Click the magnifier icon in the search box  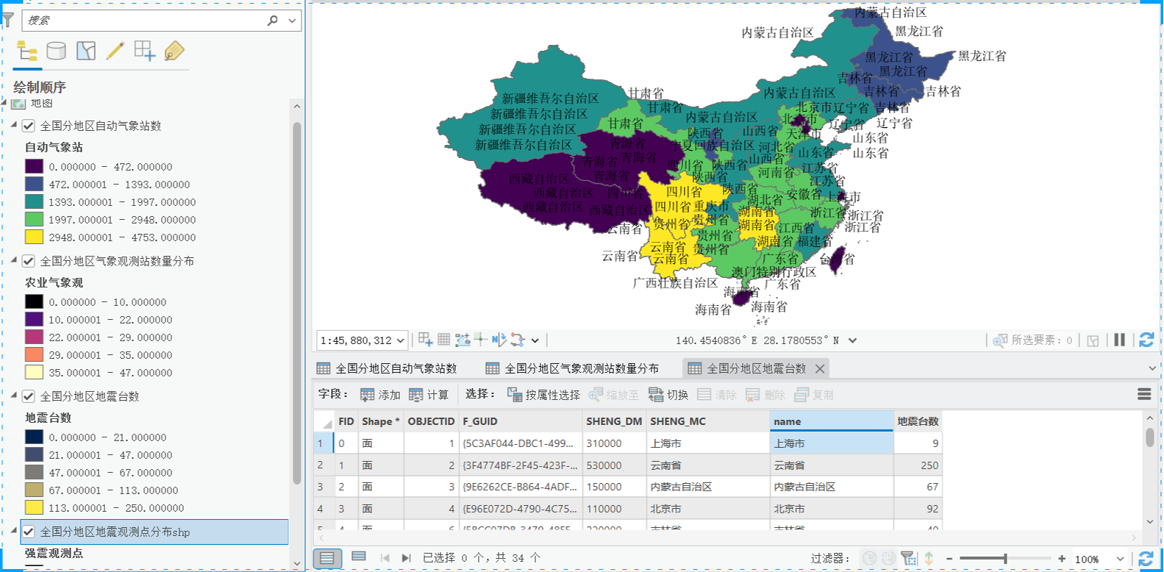(x=273, y=21)
